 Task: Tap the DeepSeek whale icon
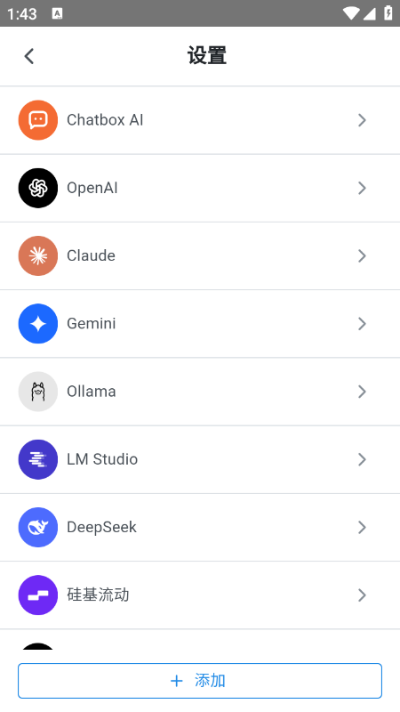point(38,527)
